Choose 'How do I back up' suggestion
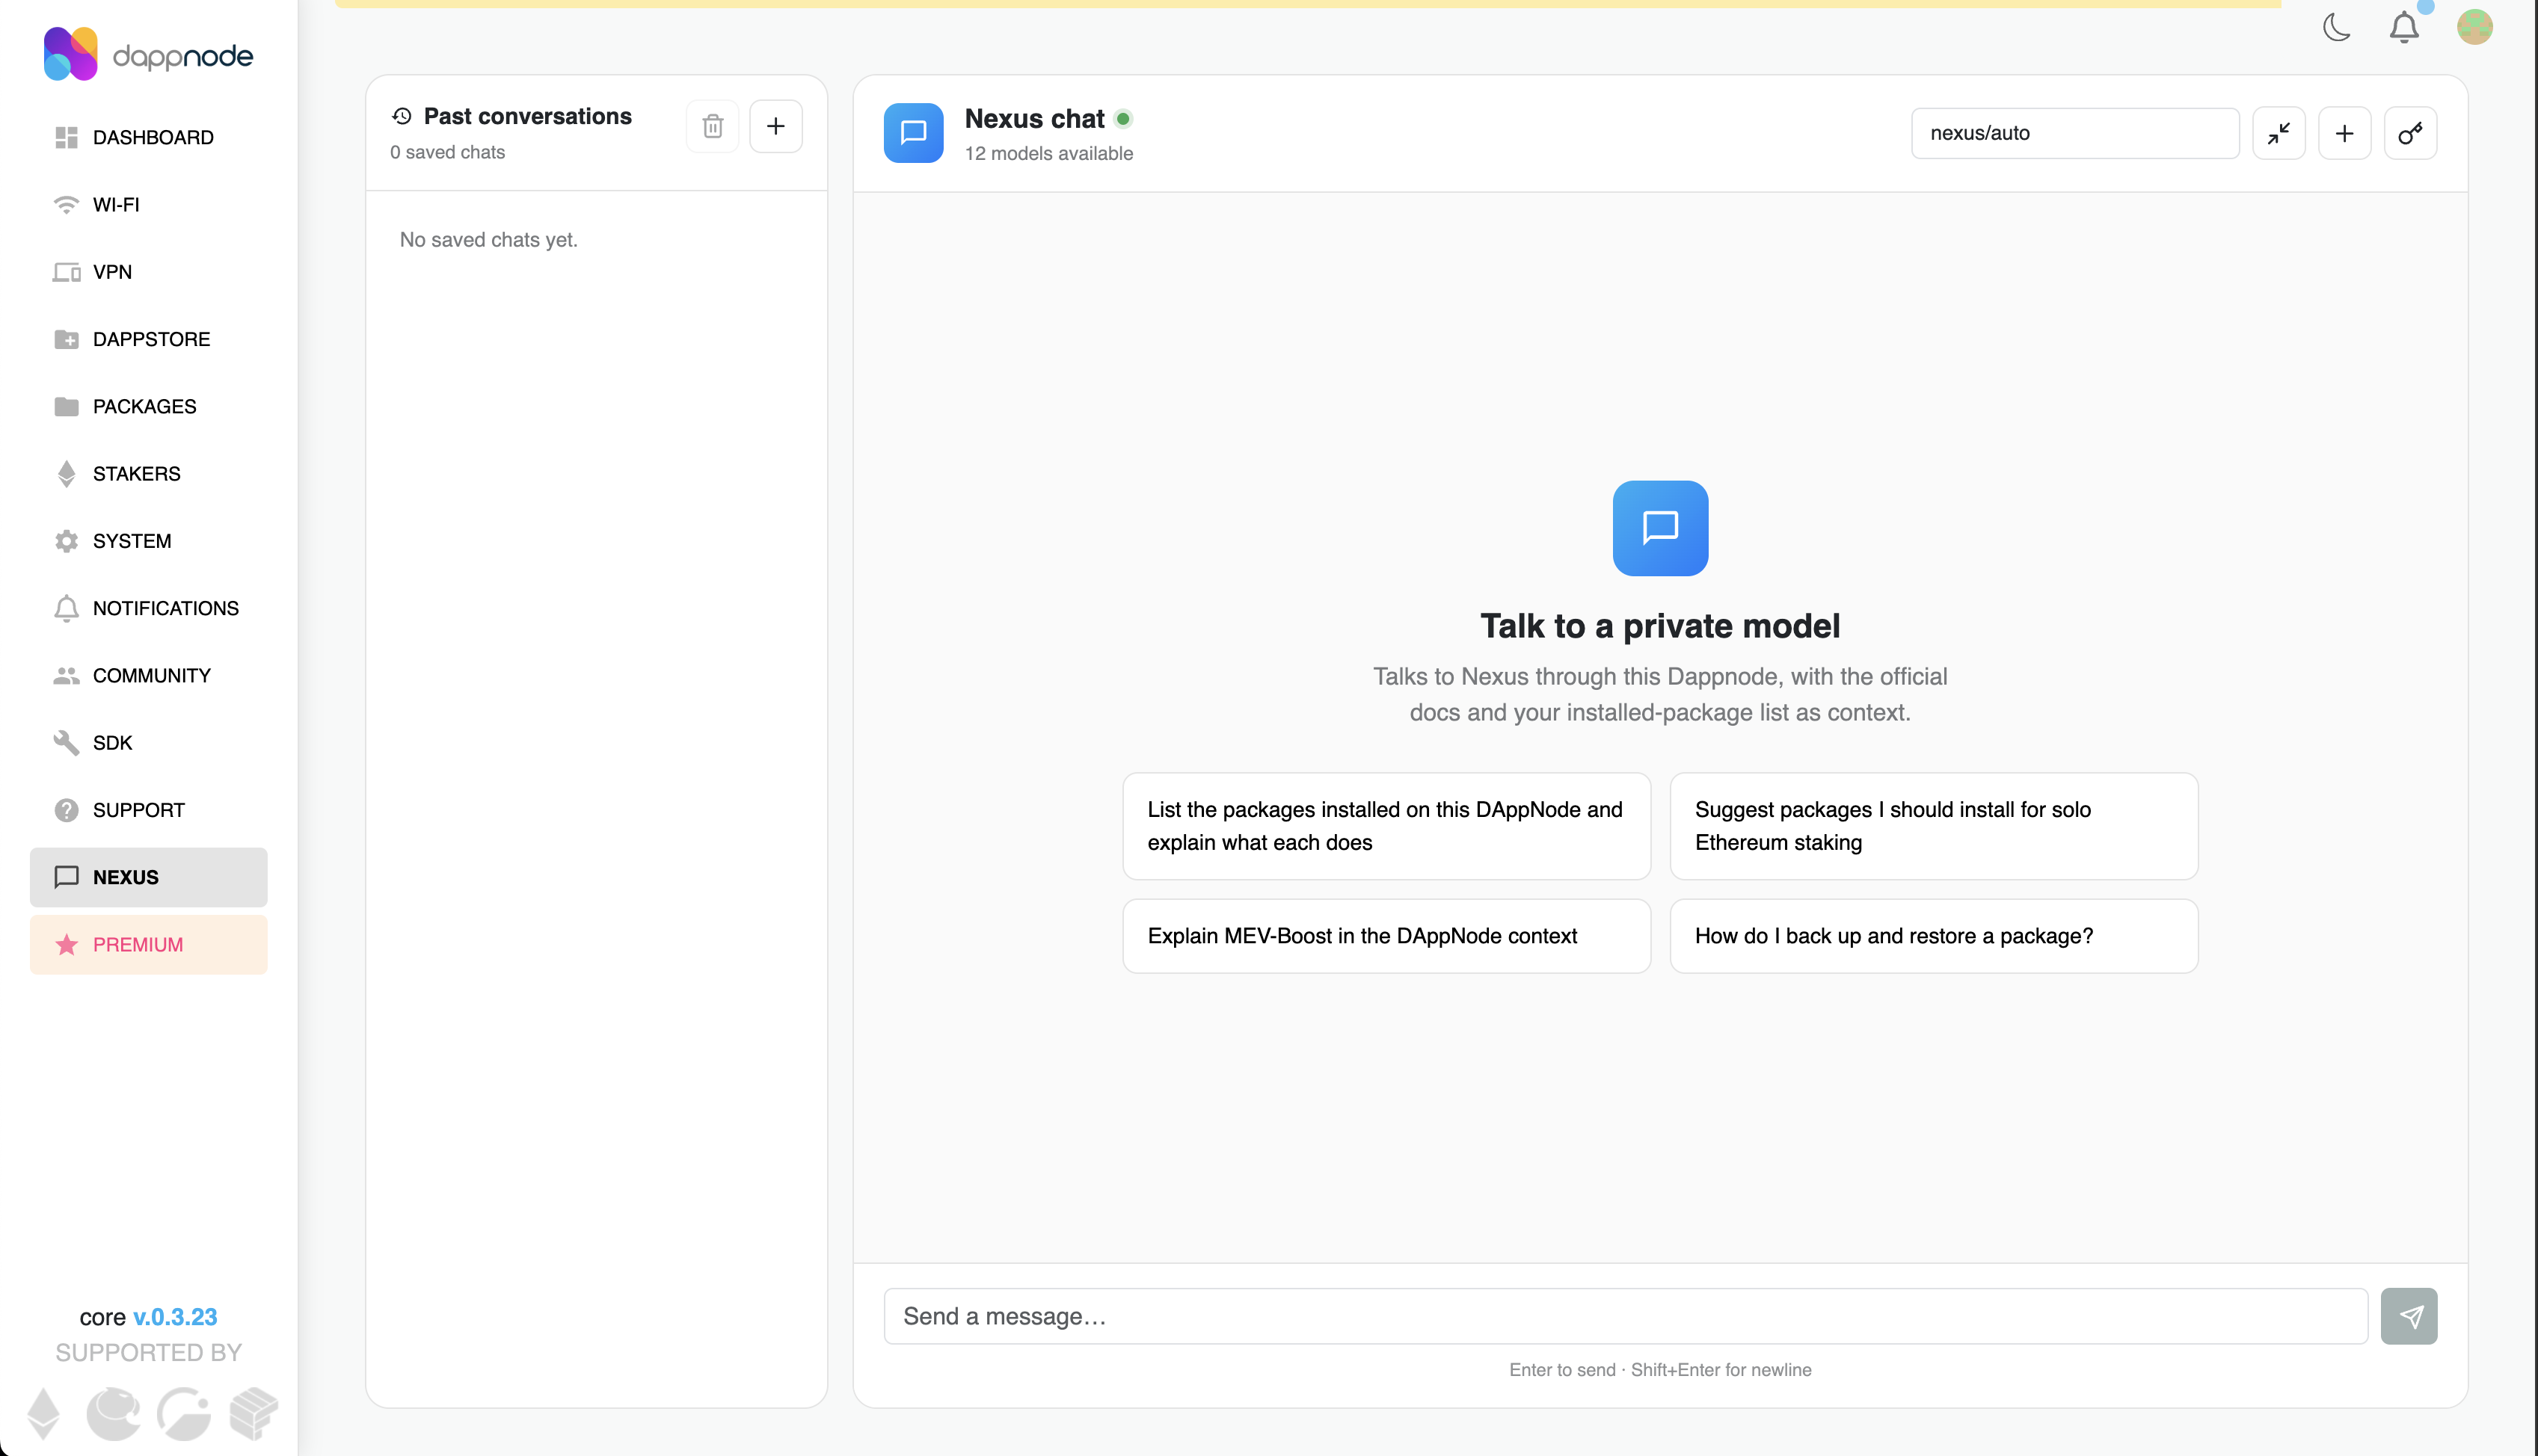 pos(1934,936)
